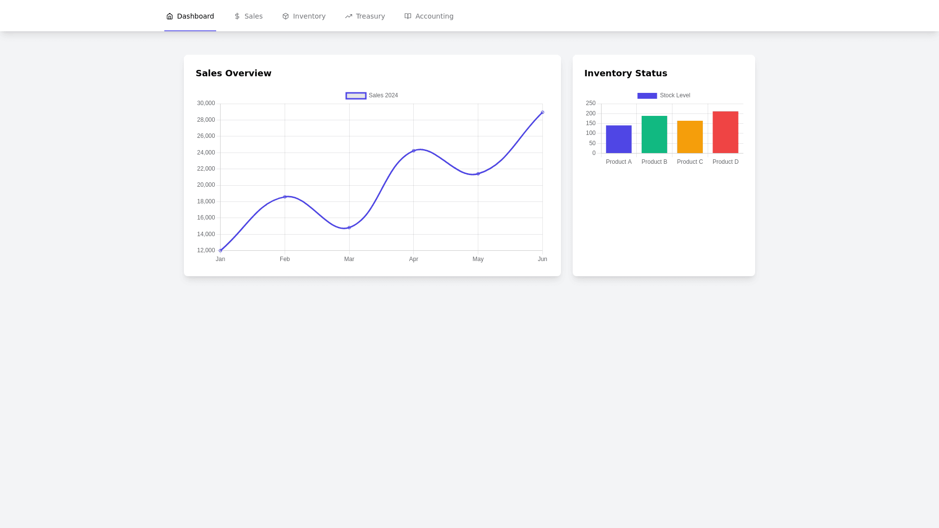
Task: Click the Product A blue bar
Action: tap(619, 139)
